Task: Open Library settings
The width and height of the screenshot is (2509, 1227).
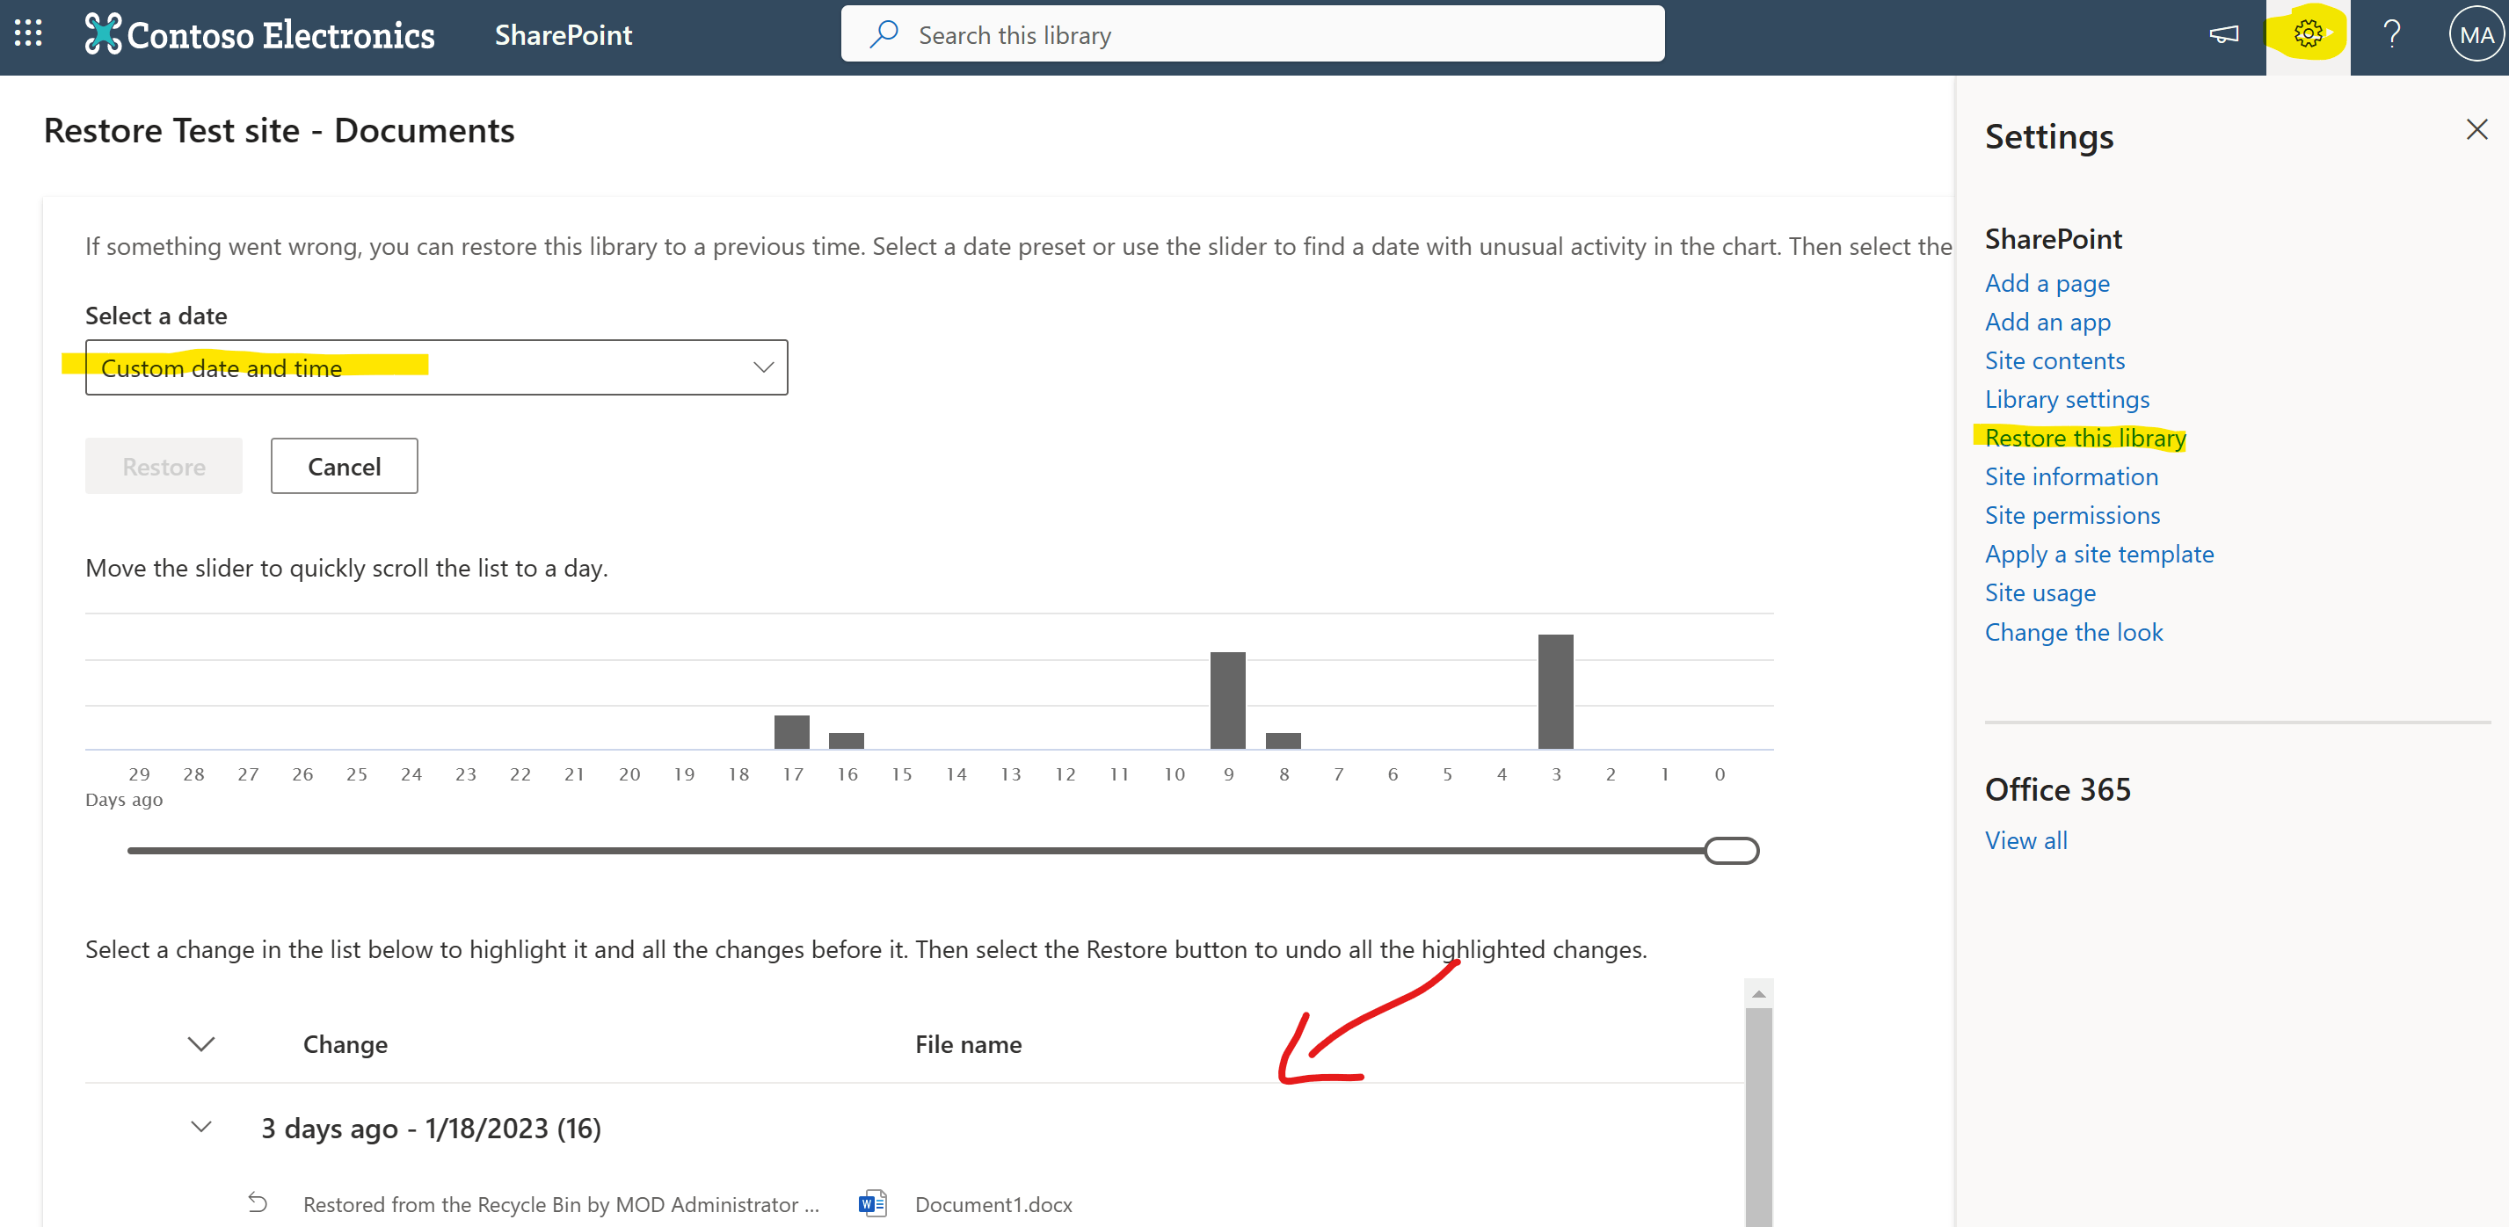Action: click(x=2067, y=399)
